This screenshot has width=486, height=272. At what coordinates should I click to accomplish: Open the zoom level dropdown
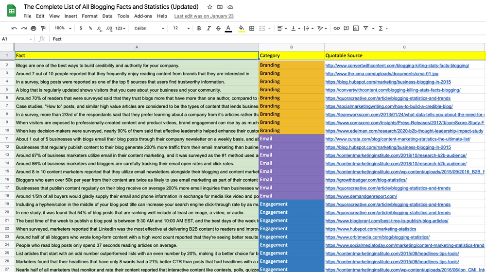pyautogui.click(x=63, y=28)
